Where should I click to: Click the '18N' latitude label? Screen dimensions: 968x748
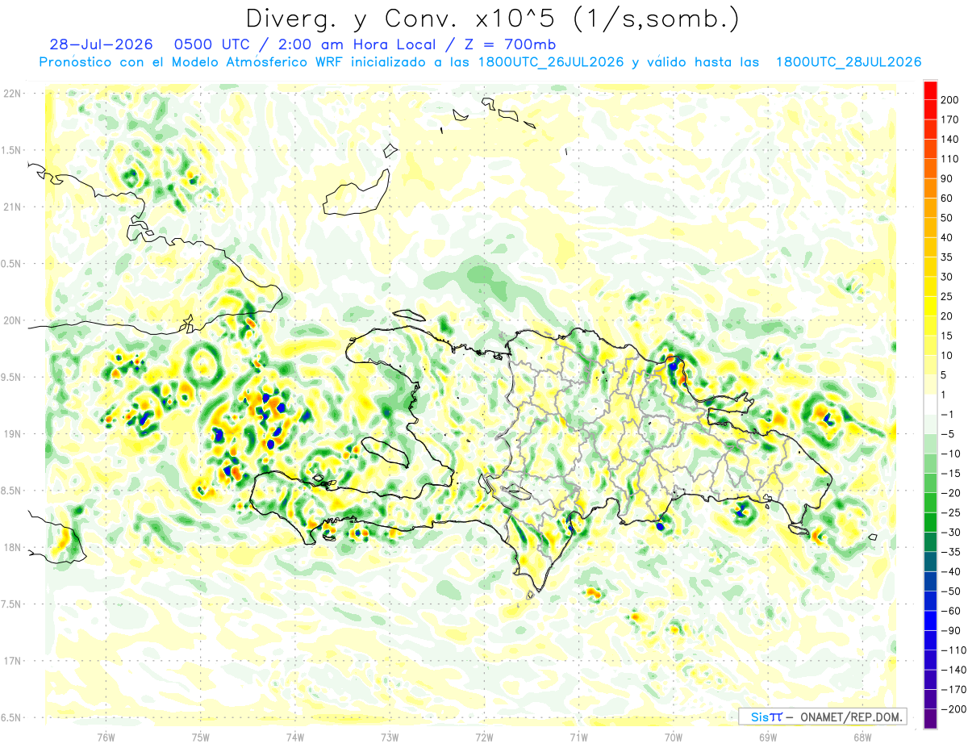click(x=12, y=547)
